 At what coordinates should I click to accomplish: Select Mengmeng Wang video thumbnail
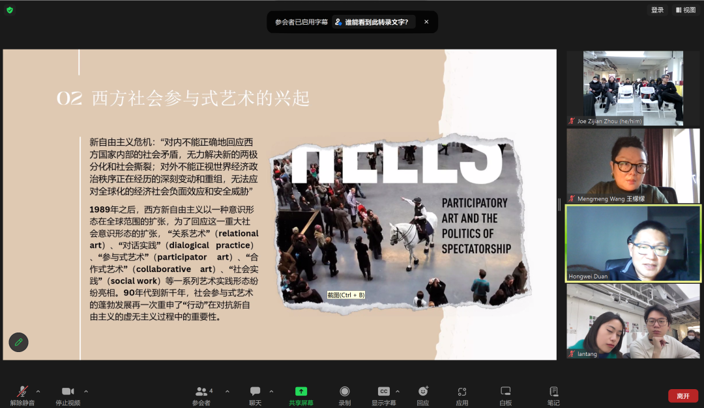tap(633, 166)
